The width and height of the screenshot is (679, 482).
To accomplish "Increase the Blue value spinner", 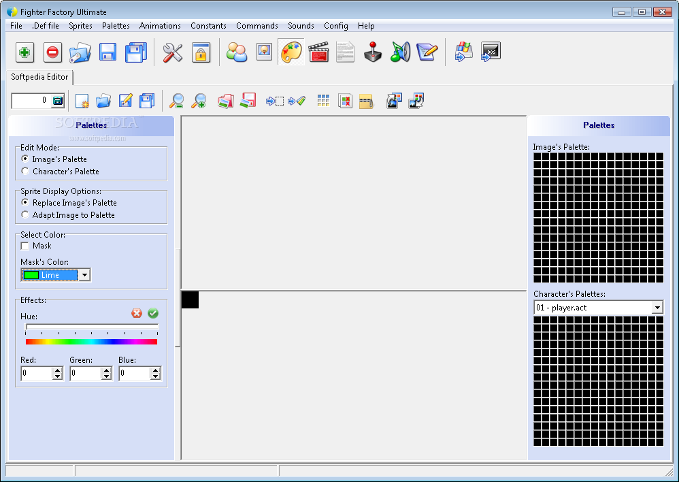I will 155,370.
